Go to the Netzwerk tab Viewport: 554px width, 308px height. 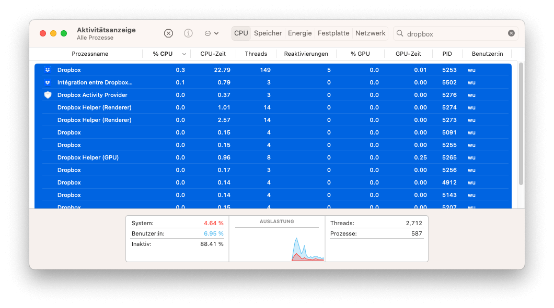(370, 33)
